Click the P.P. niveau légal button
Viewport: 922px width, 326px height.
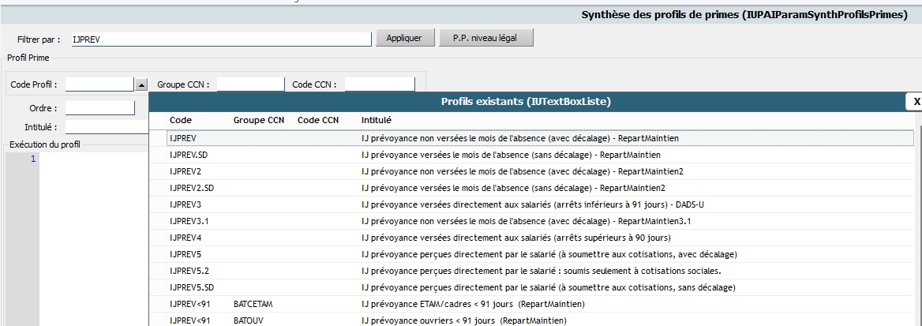point(485,38)
